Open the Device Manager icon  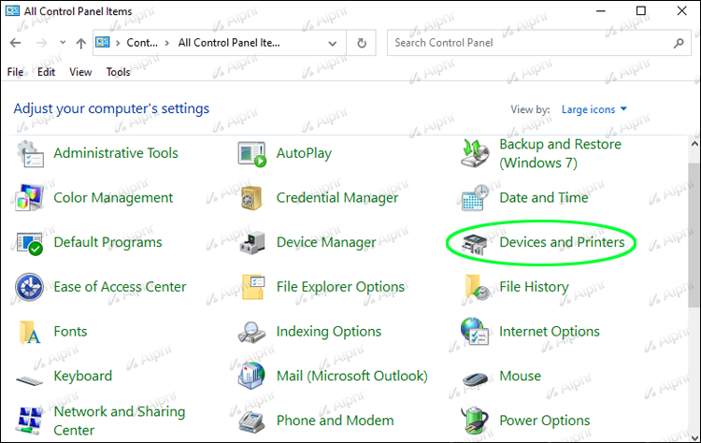(252, 243)
